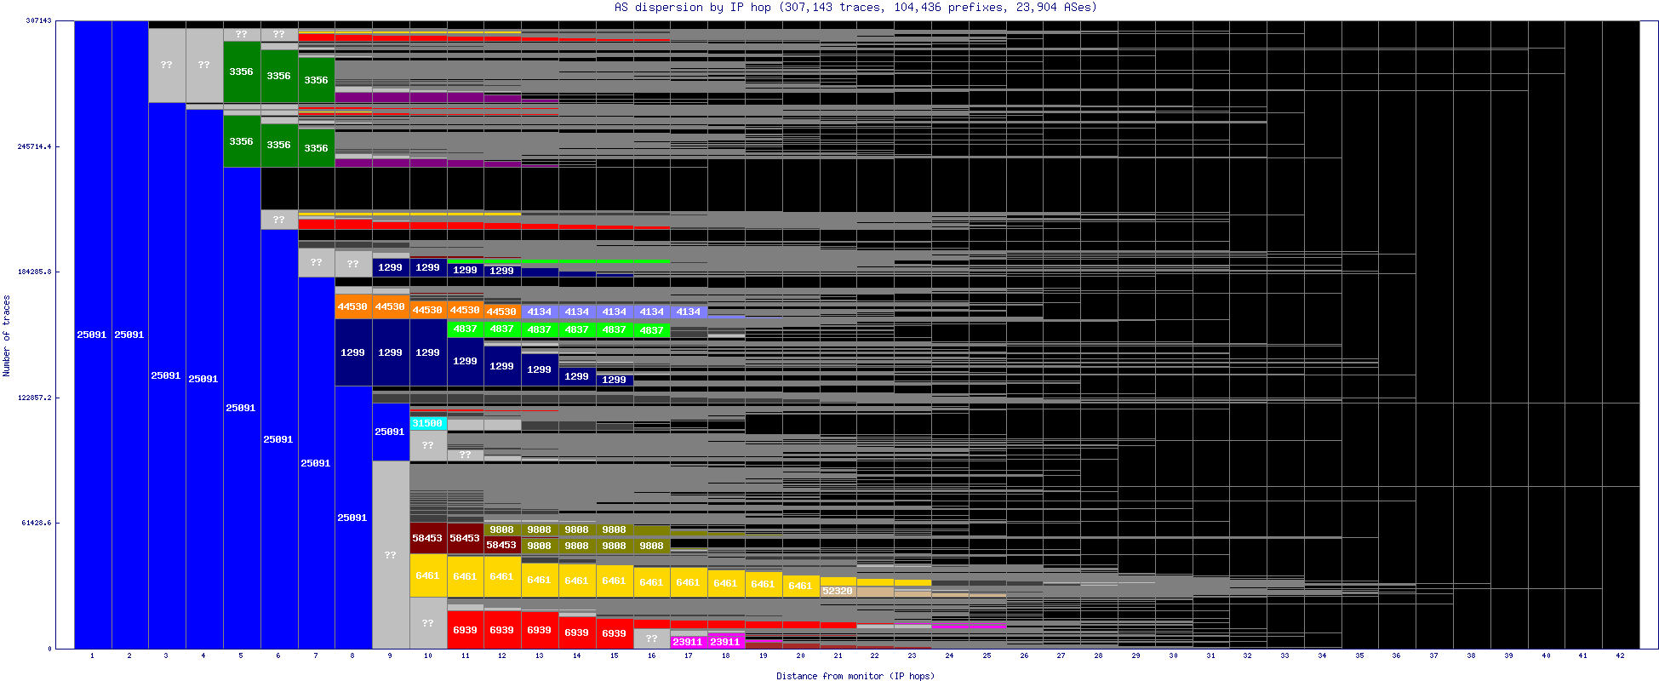Click the tan 52320 block

tap(838, 591)
